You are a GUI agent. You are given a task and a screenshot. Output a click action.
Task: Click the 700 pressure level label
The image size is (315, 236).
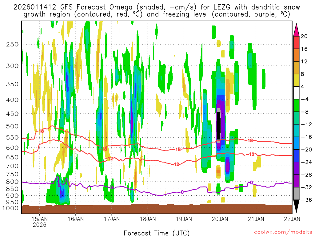pyautogui.click(x=12, y=166)
